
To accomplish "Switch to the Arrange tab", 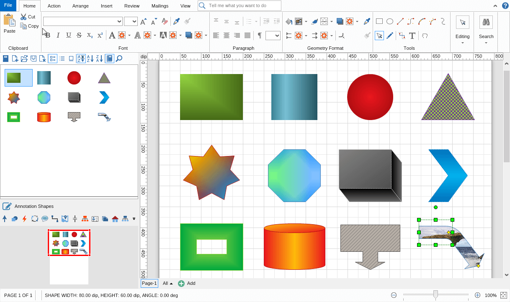I will tap(80, 6).
